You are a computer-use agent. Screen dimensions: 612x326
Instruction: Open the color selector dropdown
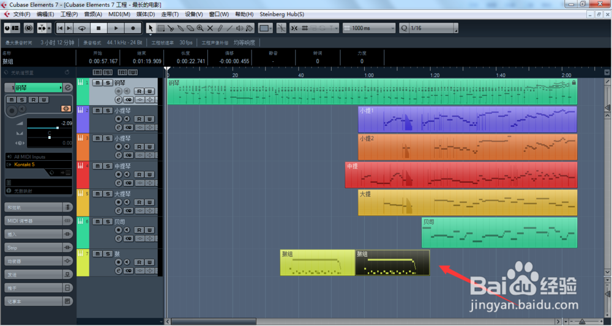266,28
